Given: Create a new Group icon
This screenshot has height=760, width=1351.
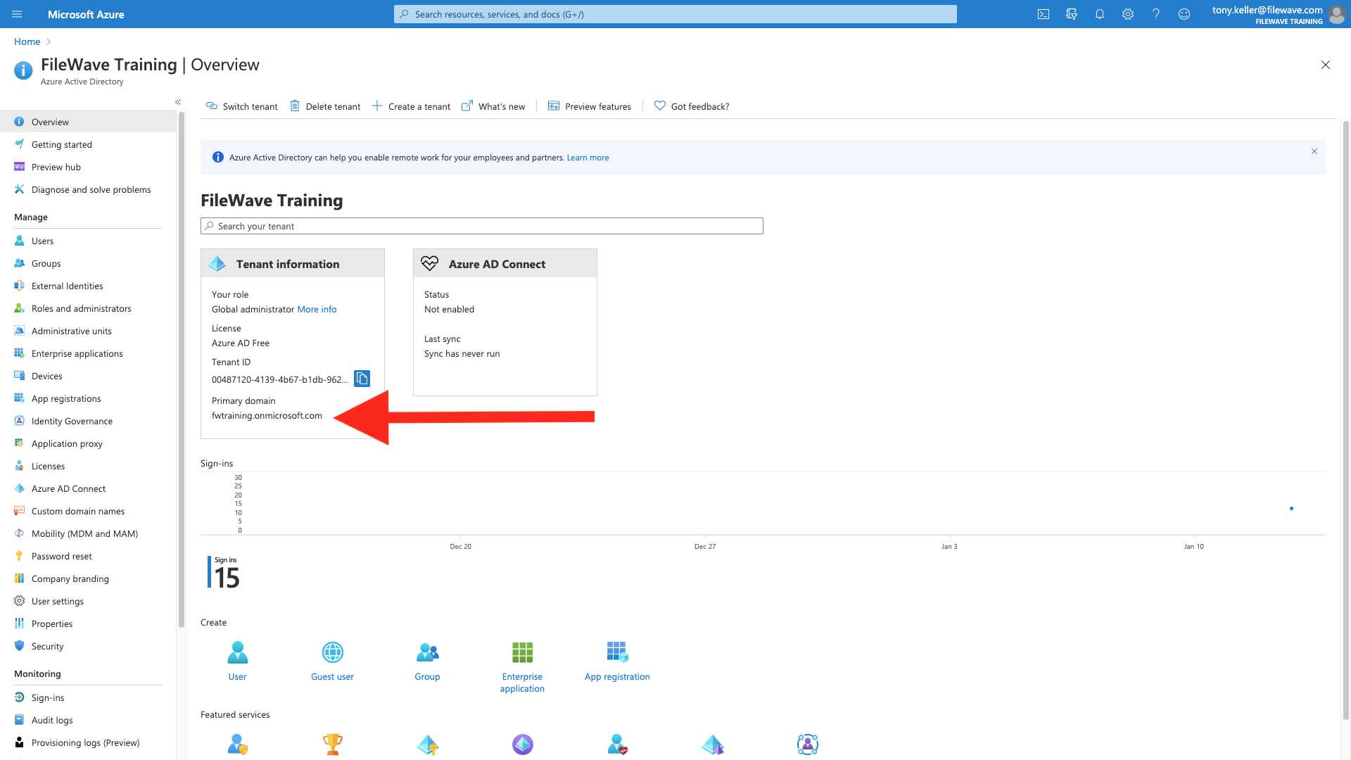Looking at the screenshot, I should pyautogui.click(x=427, y=652).
